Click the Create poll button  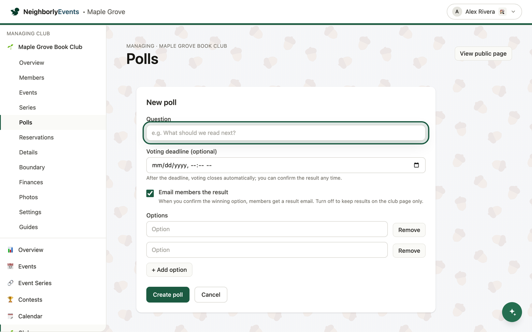click(x=168, y=295)
